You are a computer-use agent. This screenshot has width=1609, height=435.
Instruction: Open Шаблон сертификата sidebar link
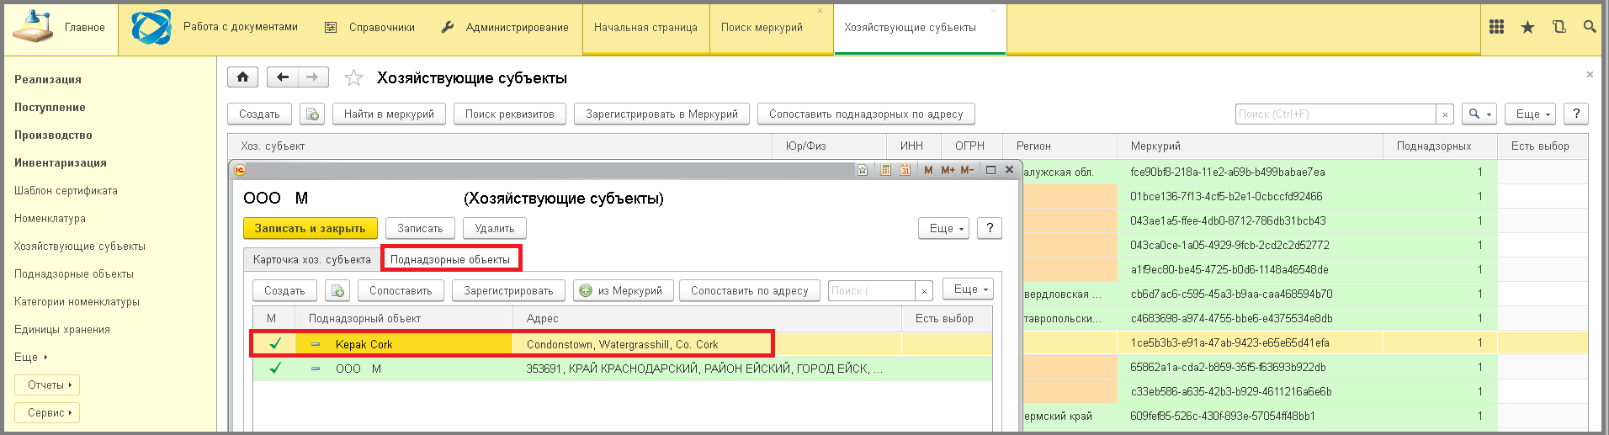tap(66, 190)
